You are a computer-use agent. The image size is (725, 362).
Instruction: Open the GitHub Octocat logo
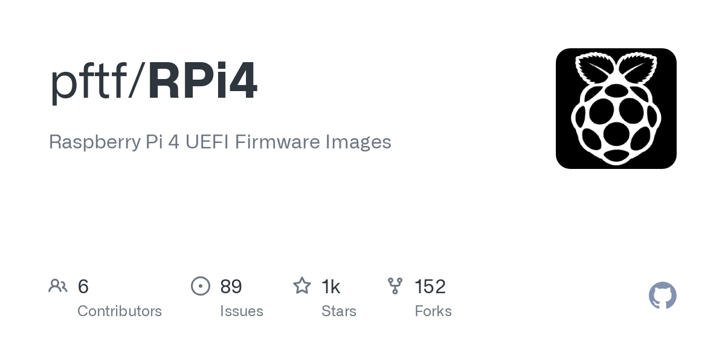pos(663,296)
